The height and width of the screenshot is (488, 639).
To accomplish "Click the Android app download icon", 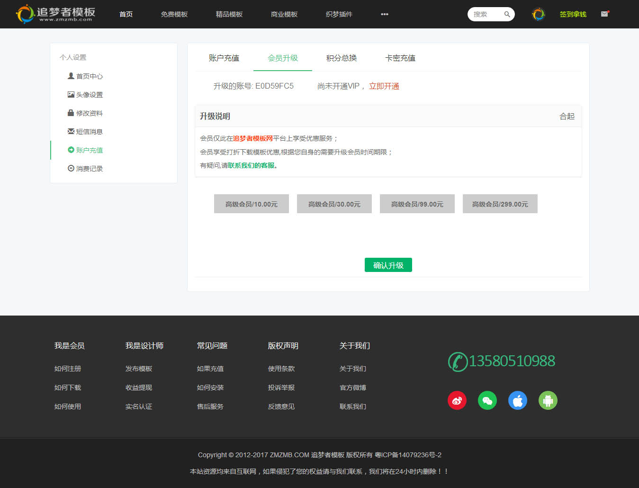I will point(548,400).
